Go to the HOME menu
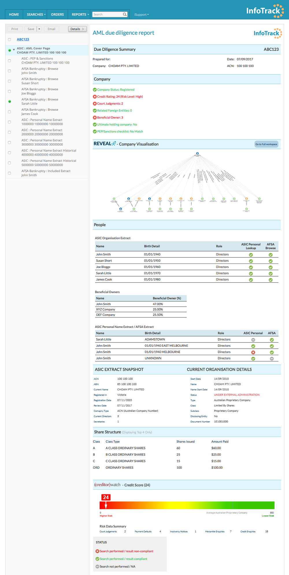 pyautogui.click(x=14, y=14)
